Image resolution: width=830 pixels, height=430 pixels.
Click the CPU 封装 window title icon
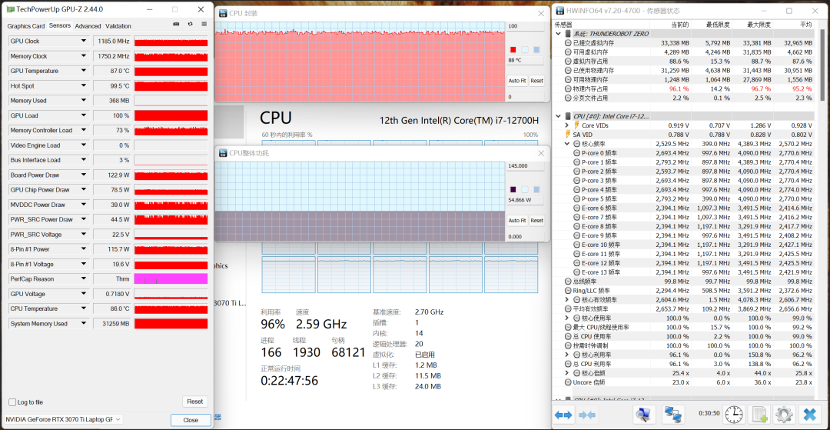pyautogui.click(x=223, y=13)
